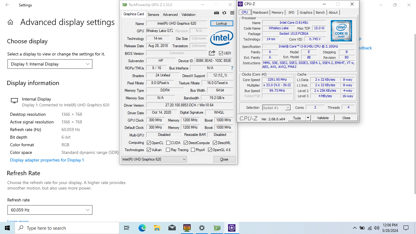Click the GPU-Z refresh icon

click(224, 13)
